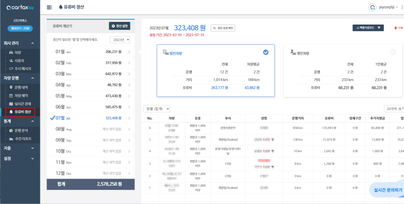Click the 정산 설정 button
The width and height of the screenshot is (404, 204).
click(x=120, y=26)
